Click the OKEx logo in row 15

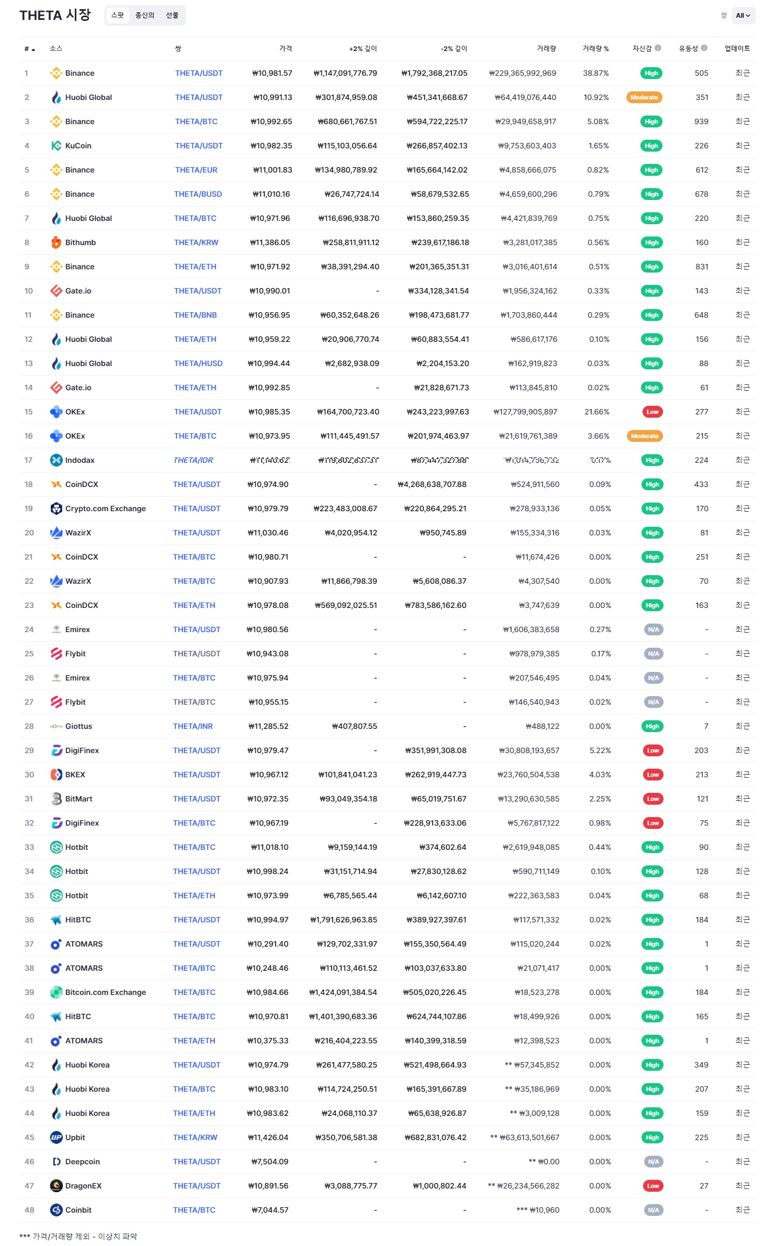56,412
